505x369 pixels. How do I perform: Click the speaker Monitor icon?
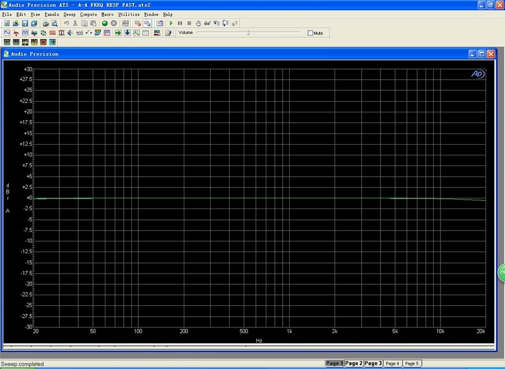[70, 33]
